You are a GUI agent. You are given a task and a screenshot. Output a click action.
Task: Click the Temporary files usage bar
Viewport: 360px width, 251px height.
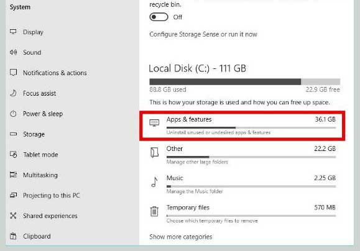[x=251, y=216]
